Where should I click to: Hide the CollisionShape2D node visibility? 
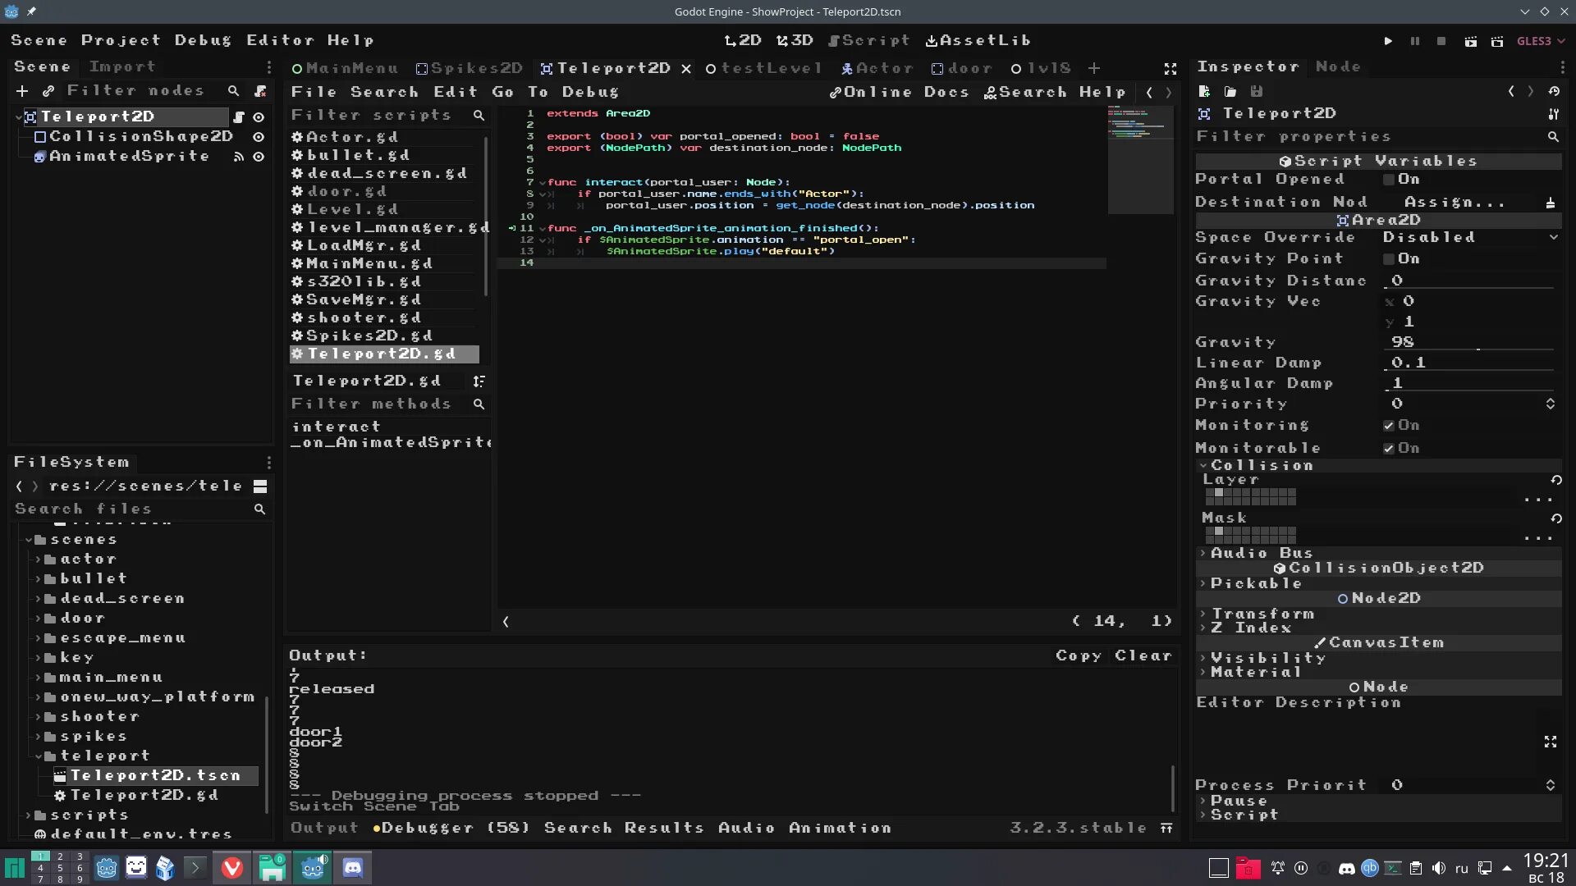tap(259, 137)
